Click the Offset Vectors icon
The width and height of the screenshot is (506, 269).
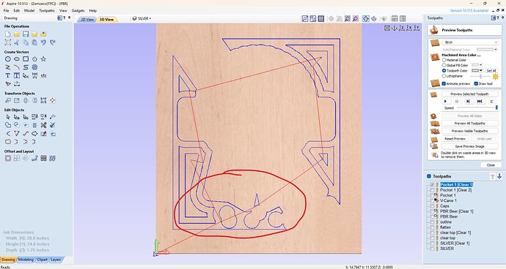8,159
